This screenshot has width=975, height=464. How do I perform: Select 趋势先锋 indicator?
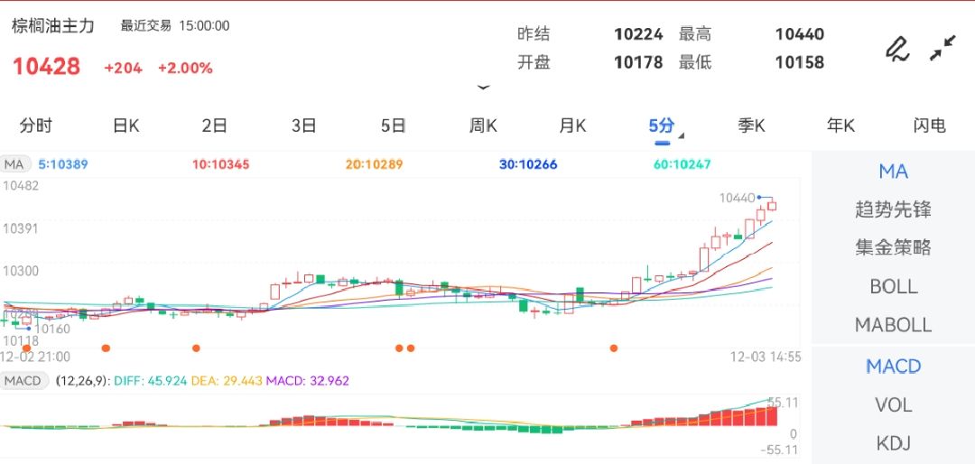point(893,209)
